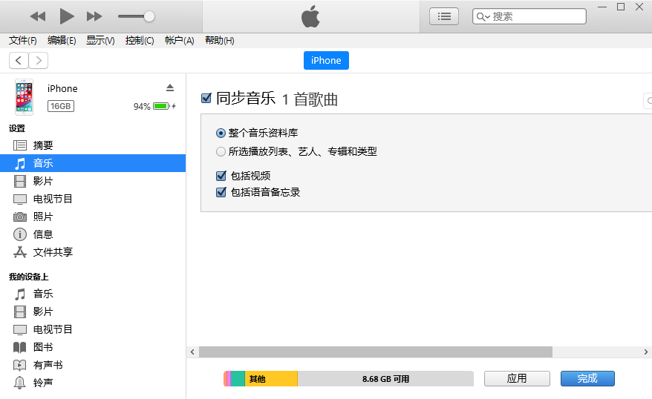Skip forward with the fast-forward button

pyautogui.click(x=94, y=16)
